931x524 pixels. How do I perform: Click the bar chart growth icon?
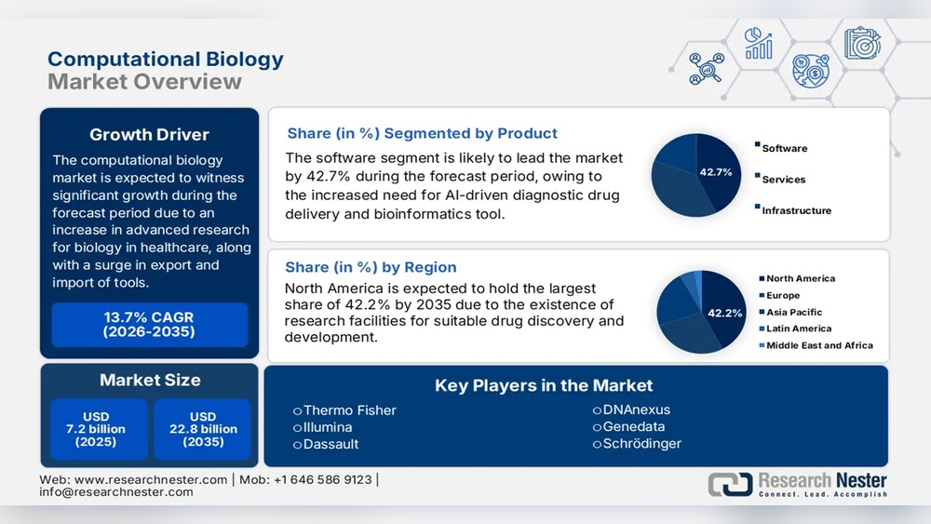pyautogui.click(x=758, y=42)
